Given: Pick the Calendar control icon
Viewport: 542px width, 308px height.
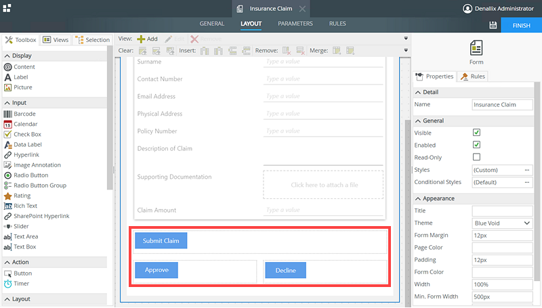Looking at the screenshot, I should click(x=8, y=125).
